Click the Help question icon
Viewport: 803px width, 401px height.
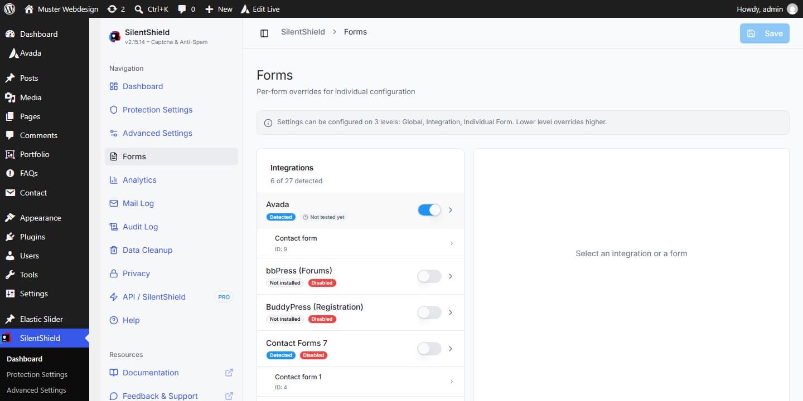tap(114, 320)
